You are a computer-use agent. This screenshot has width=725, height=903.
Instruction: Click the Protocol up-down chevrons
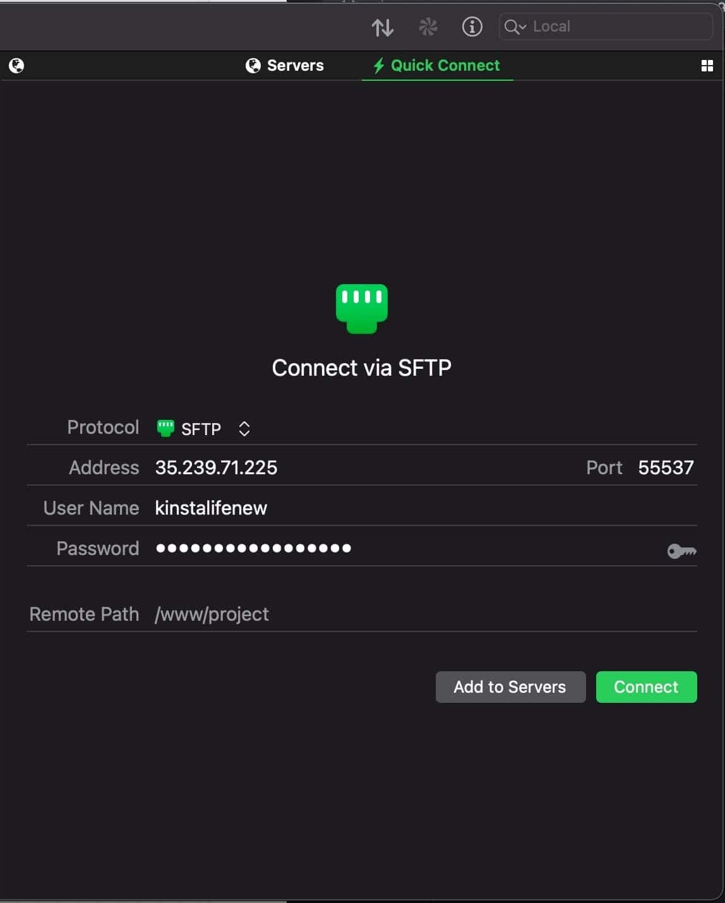[x=244, y=428]
